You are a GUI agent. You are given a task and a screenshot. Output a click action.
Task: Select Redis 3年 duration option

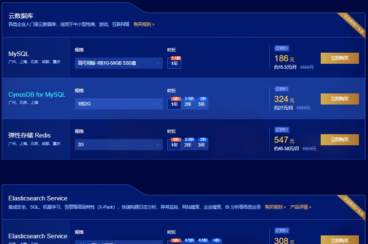(x=201, y=145)
